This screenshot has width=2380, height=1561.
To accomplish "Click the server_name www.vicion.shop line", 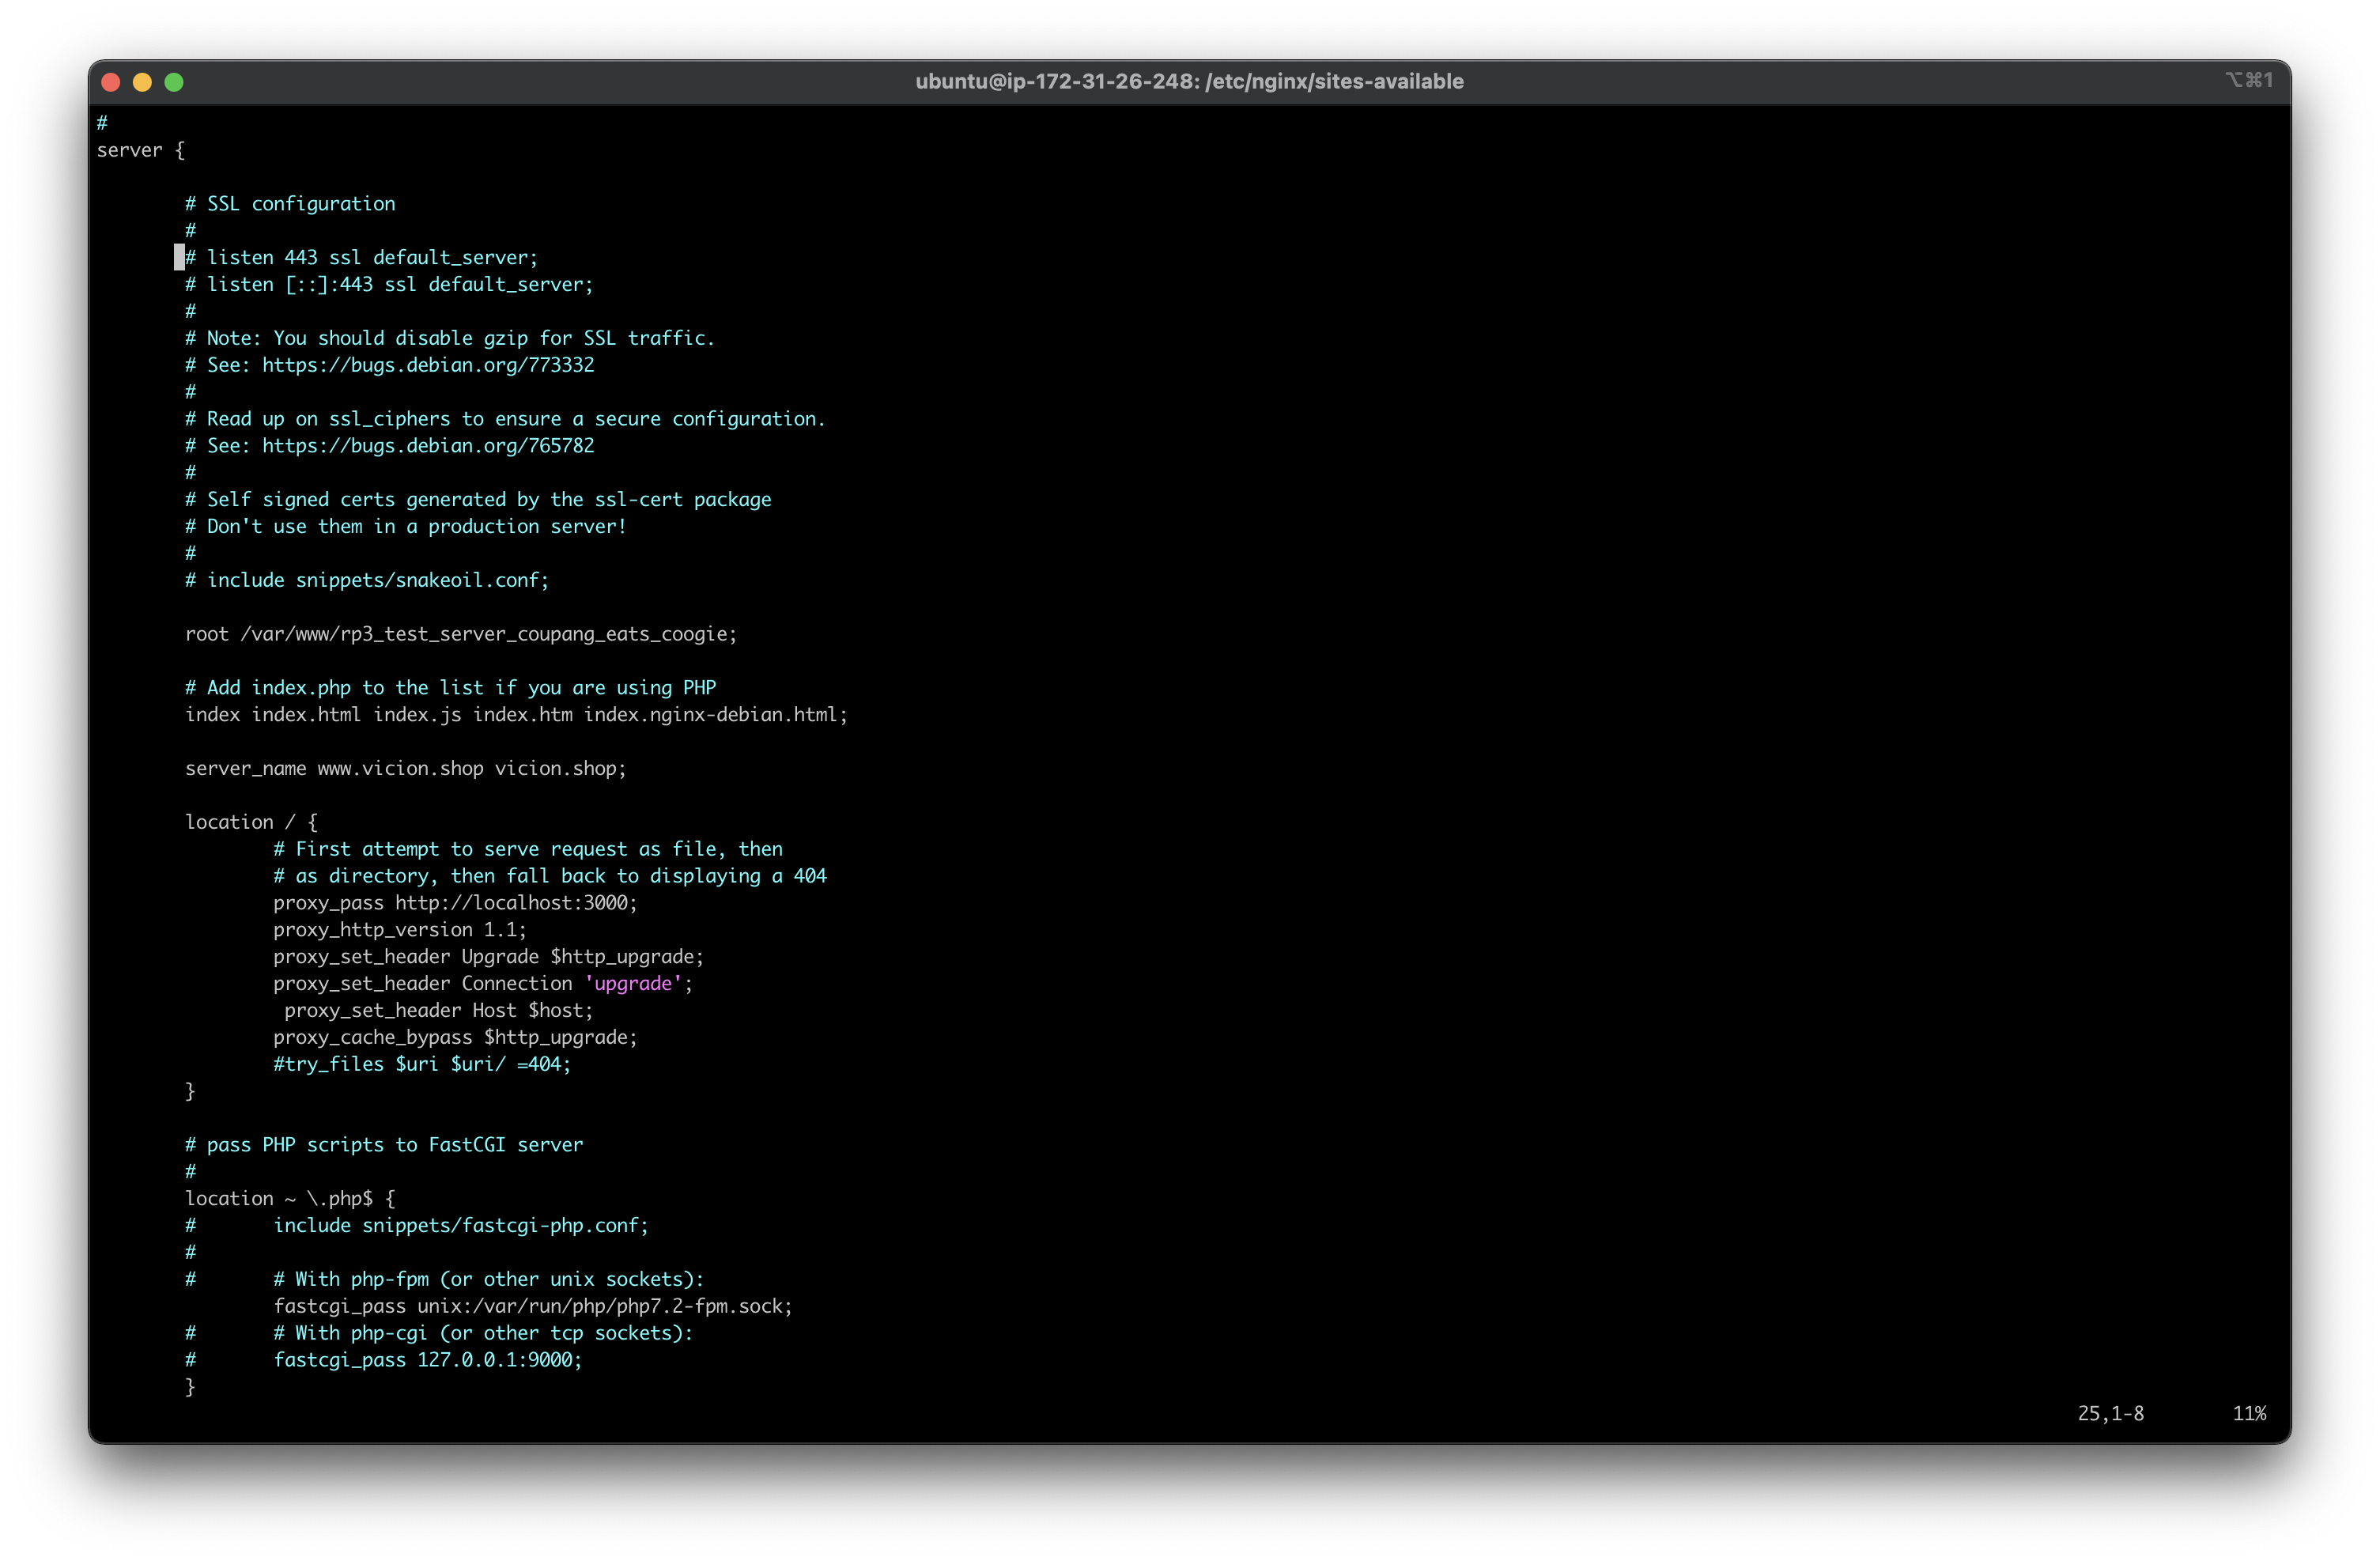I will coord(405,768).
